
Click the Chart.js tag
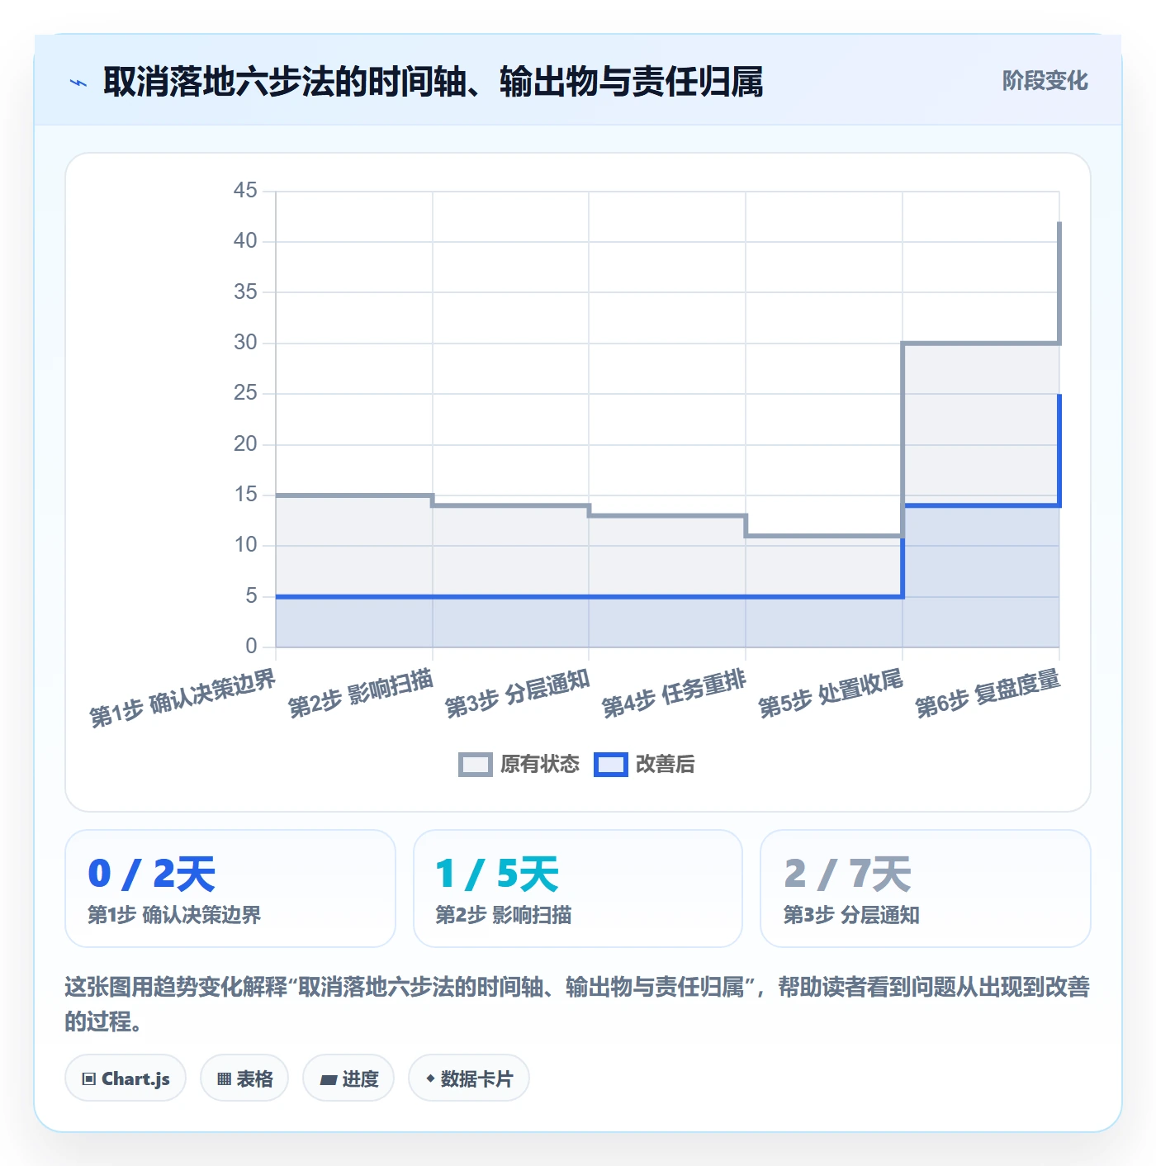pos(126,1078)
